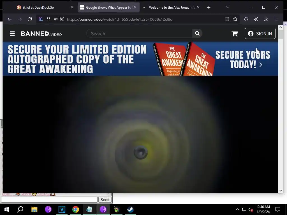The width and height of the screenshot is (287, 215).
Task: Reload the current page
Action: point(30,19)
